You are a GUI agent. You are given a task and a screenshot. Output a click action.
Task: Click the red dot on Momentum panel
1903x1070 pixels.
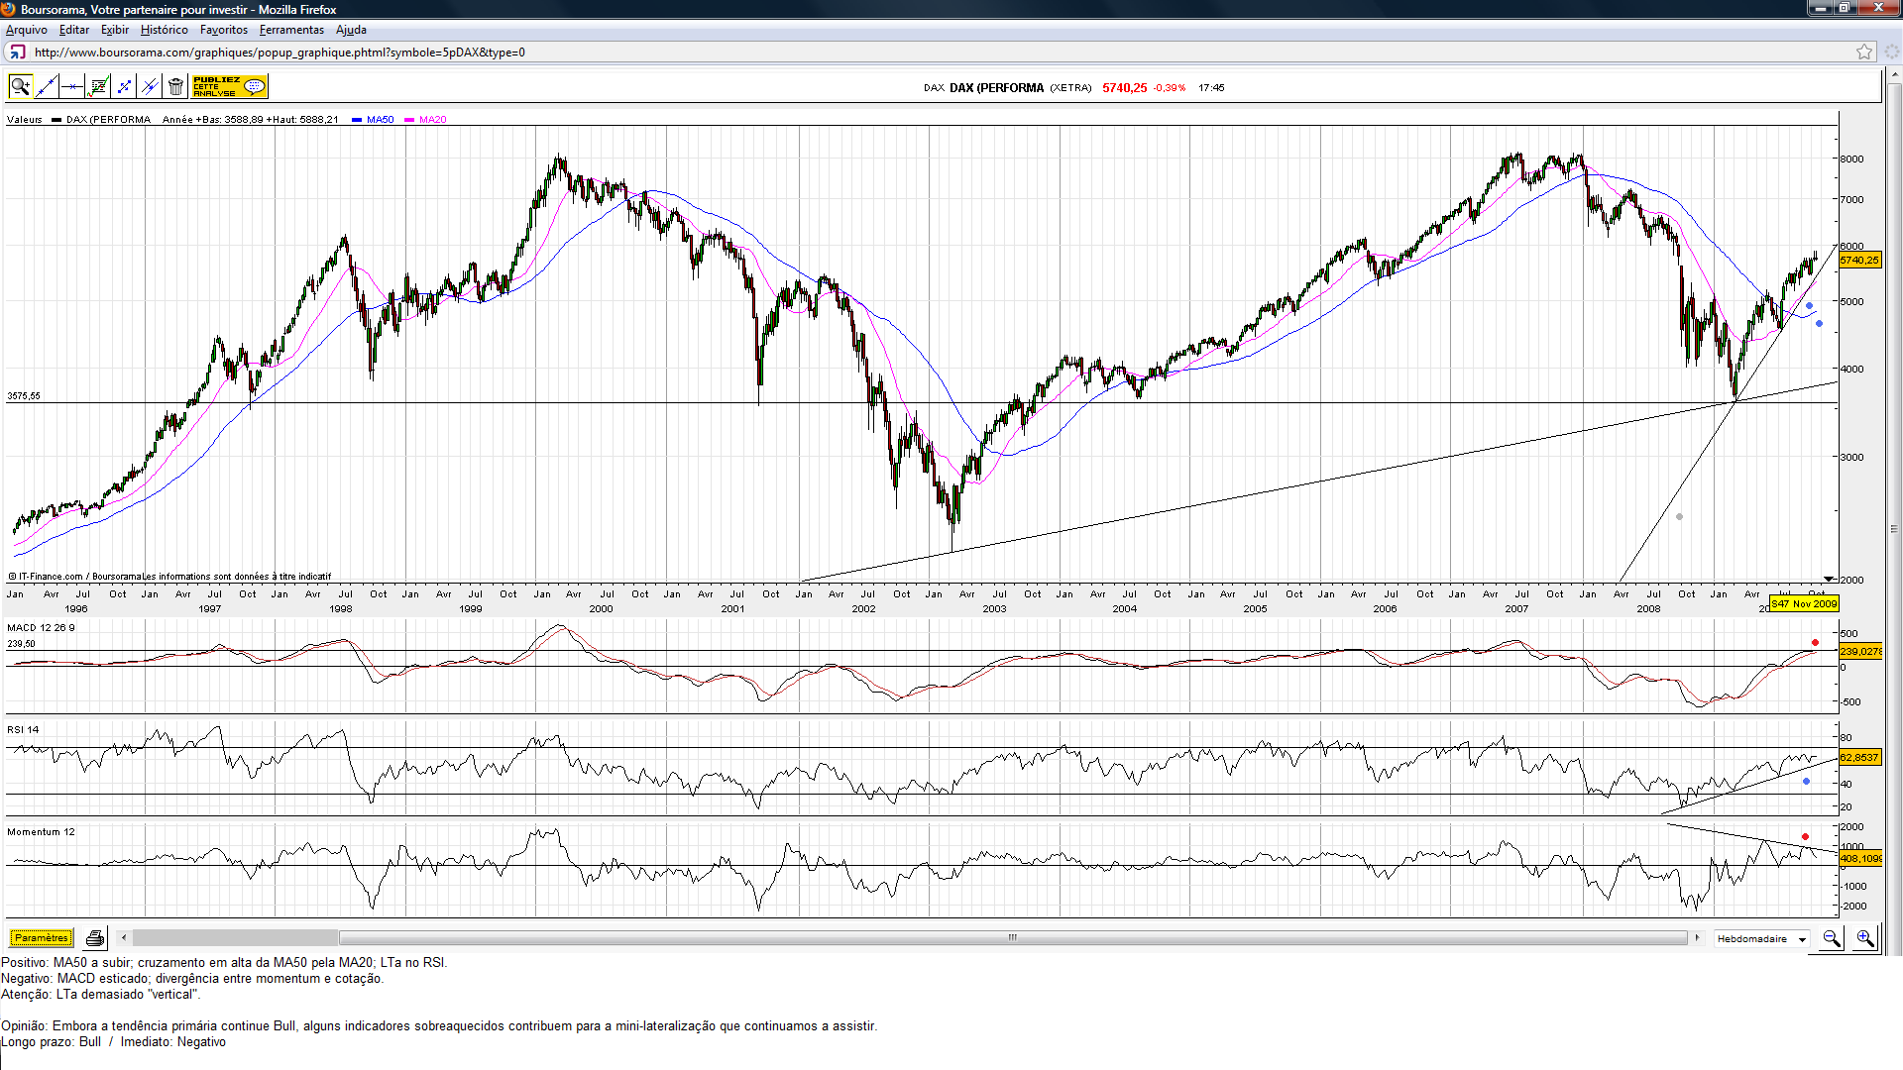1805,837
